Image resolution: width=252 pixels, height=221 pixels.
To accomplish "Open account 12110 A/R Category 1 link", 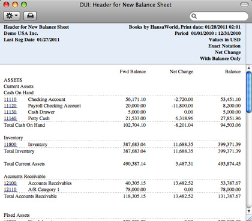I will [10, 190].
